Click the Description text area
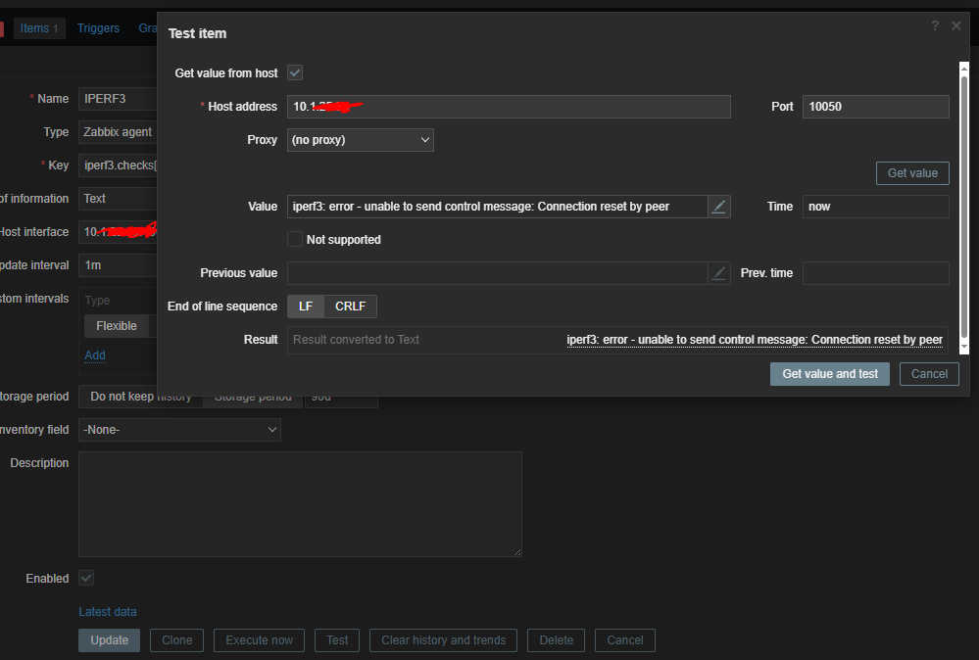979x660 pixels. [300, 504]
